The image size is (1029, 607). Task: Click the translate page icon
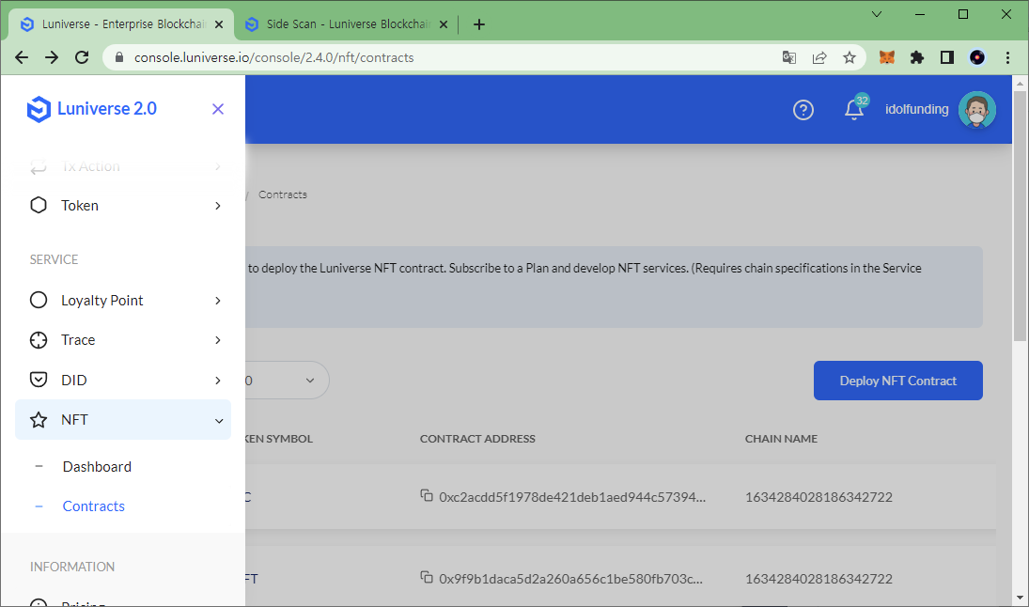(789, 57)
